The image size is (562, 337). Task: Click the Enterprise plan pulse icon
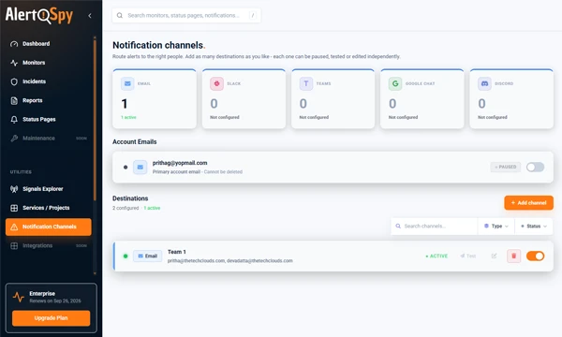[x=19, y=297]
